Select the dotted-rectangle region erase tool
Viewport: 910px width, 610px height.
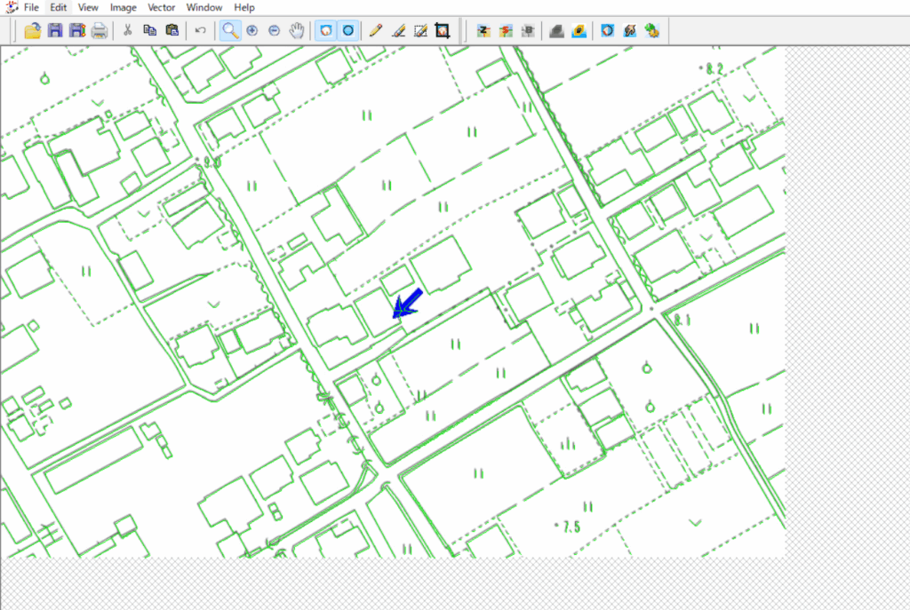pyautogui.click(x=420, y=31)
